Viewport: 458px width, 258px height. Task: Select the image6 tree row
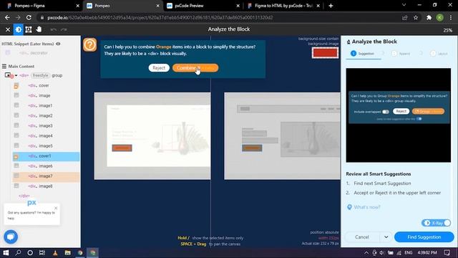(x=46, y=166)
